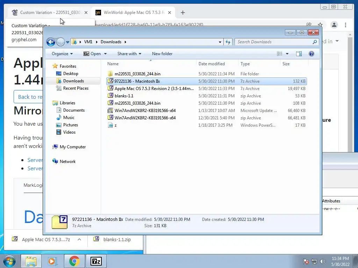Open the Videos library

(69, 132)
